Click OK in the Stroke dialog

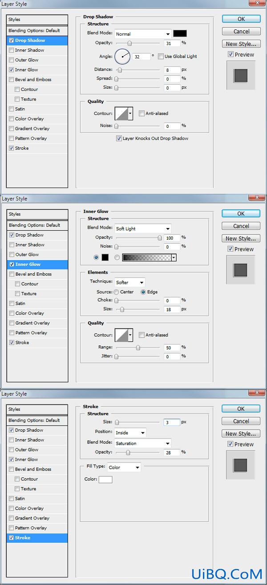point(241,409)
